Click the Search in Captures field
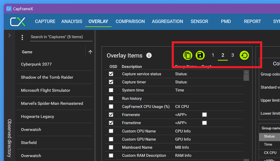 tap(61, 37)
